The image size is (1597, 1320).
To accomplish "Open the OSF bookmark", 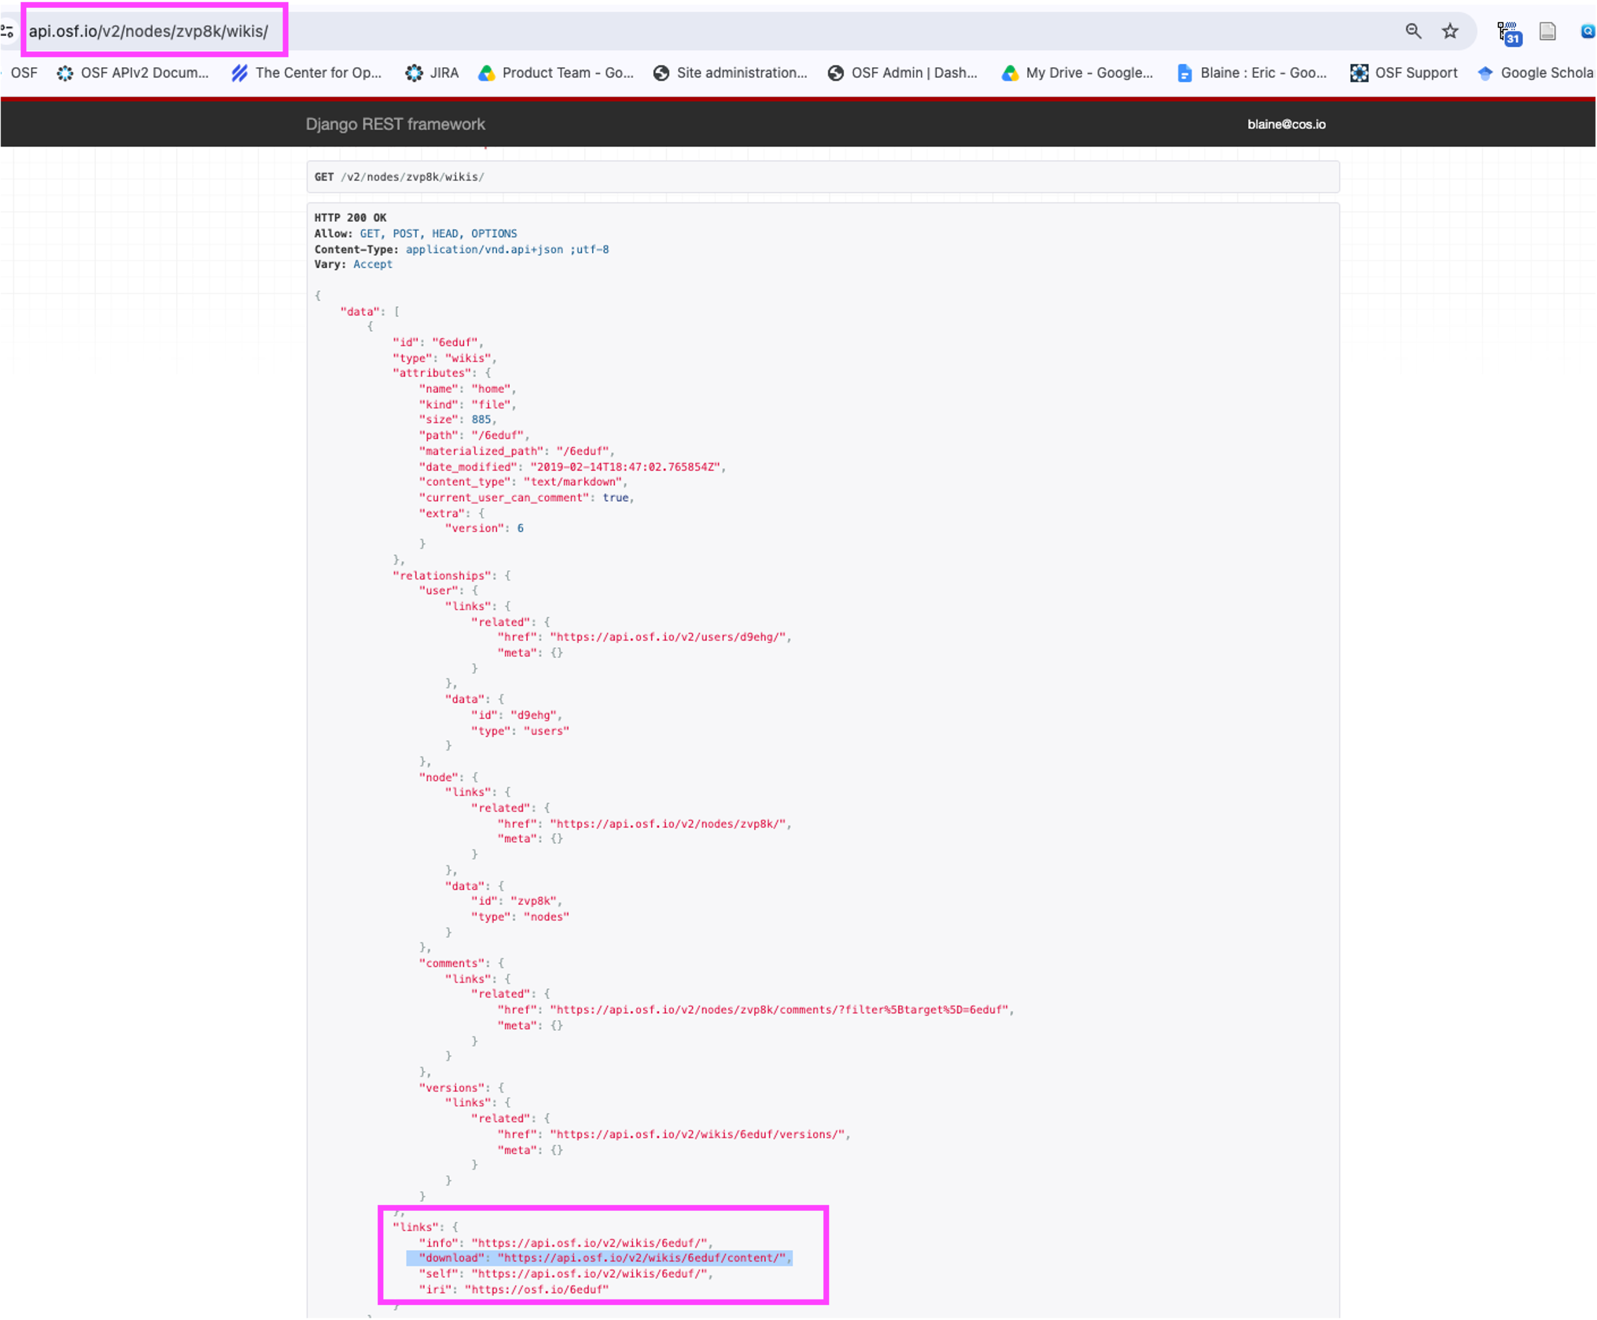I will (x=23, y=73).
